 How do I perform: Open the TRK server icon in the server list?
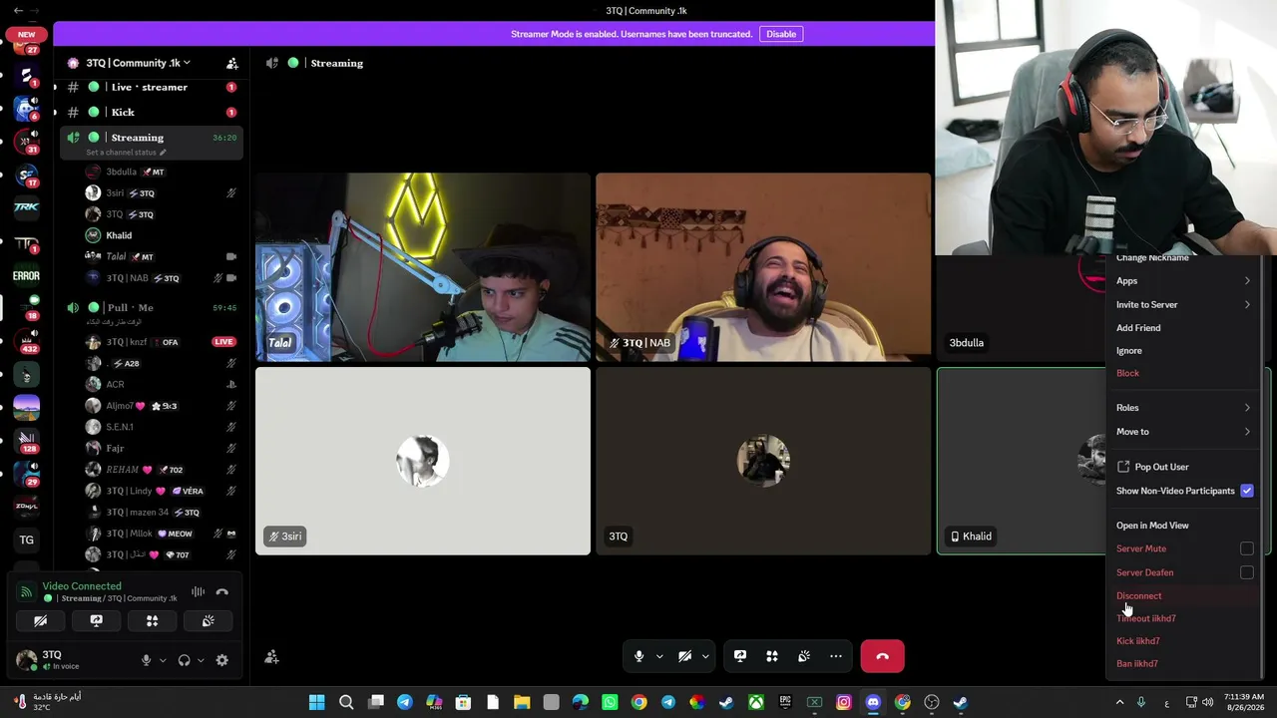click(x=27, y=207)
